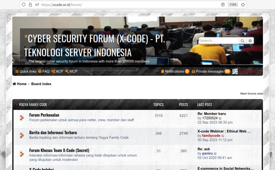View profile of user peniru

208,153
